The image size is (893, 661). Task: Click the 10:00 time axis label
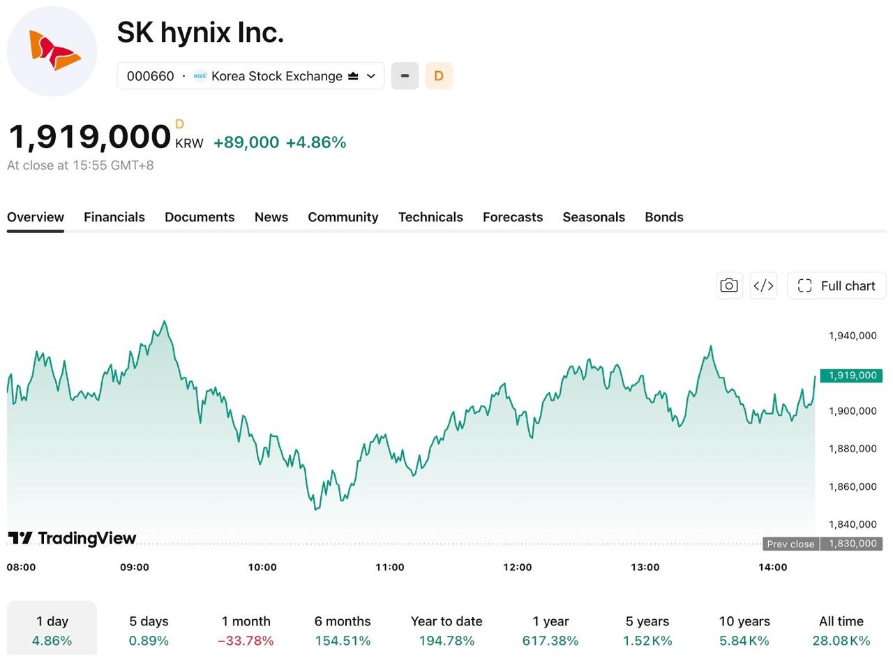click(262, 567)
